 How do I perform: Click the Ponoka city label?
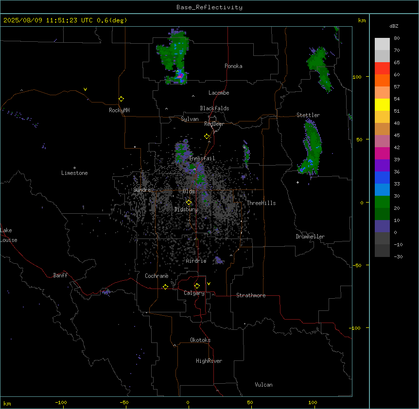pos(233,66)
